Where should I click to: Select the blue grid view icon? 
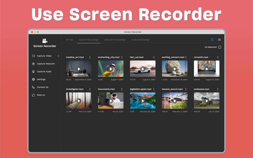[212, 39]
